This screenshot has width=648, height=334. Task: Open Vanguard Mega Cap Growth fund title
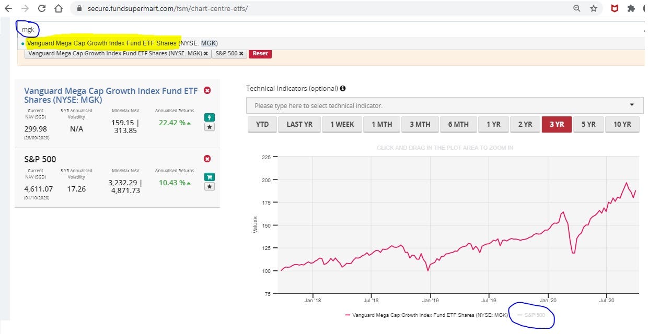point(111,95)
